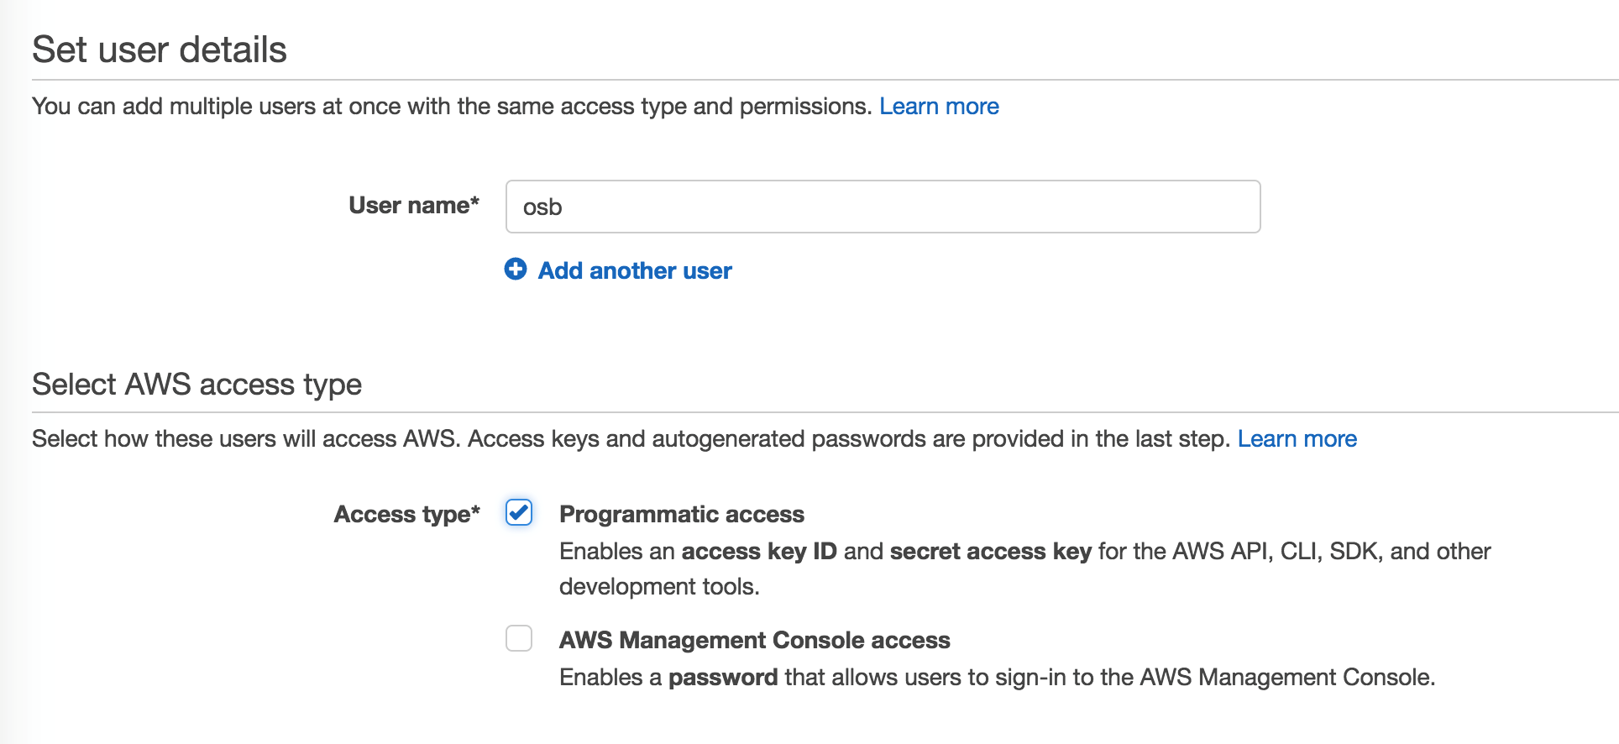Open Learn more link about adding multiple users
The image size is (1619, 744).
click(x=939, y=107)
